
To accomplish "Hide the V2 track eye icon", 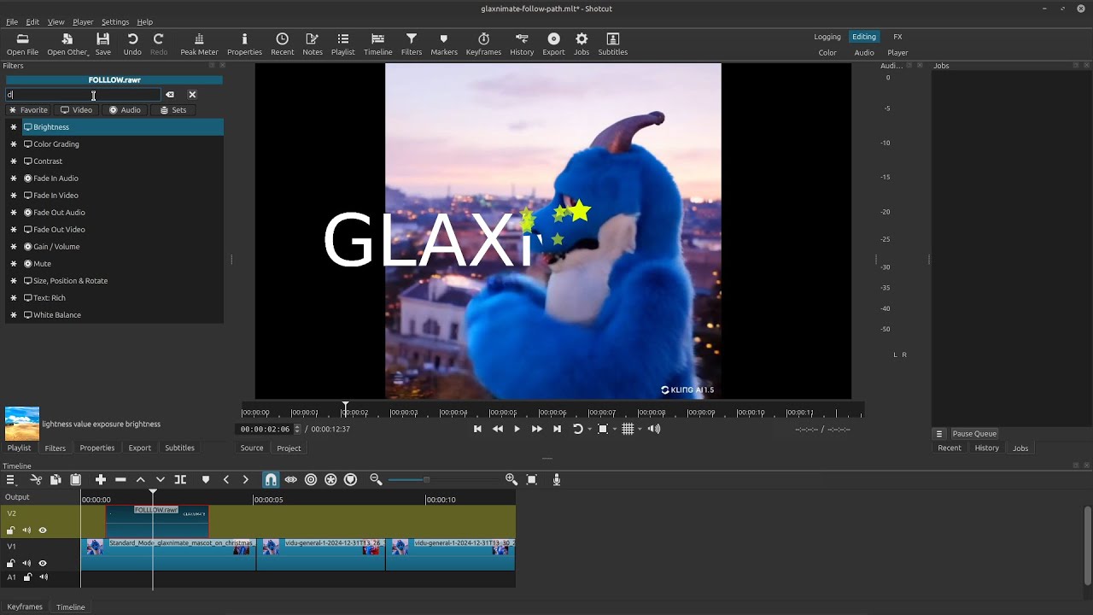I will [43, 530].
